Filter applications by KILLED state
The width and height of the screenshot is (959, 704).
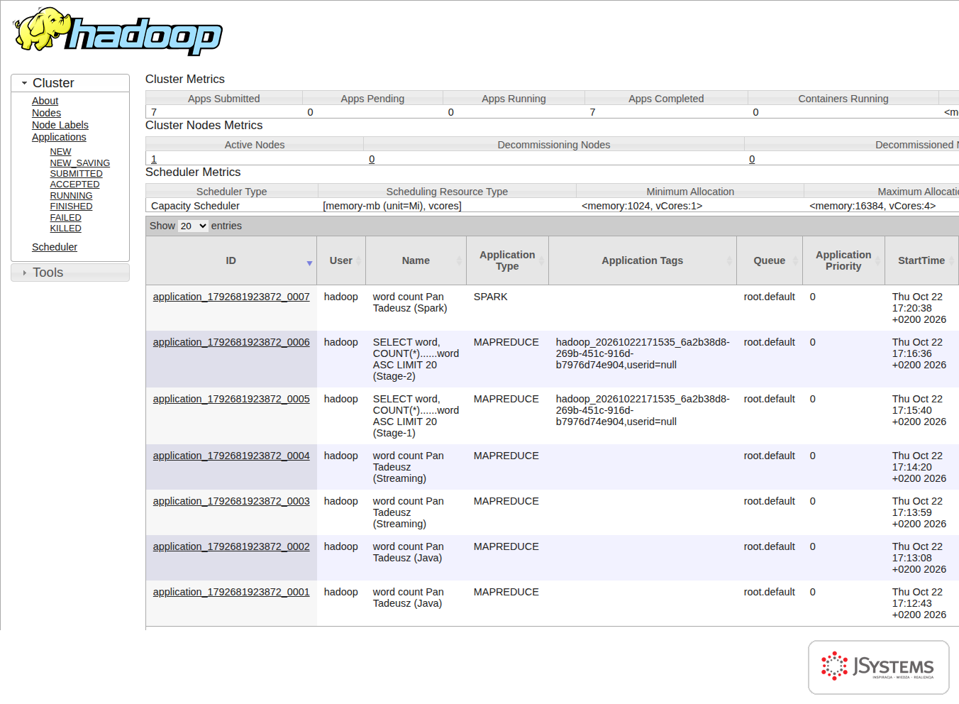click(65, 229)
